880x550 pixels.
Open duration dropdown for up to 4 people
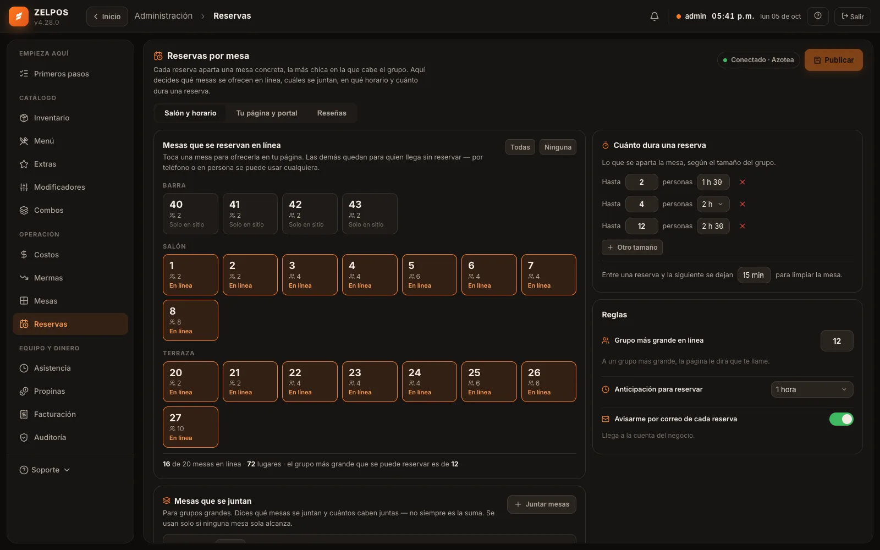click(x=713, y=204)
